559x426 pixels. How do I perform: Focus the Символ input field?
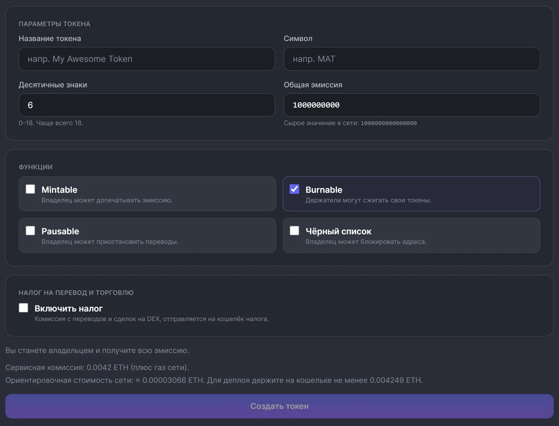[x=412, y=59]
